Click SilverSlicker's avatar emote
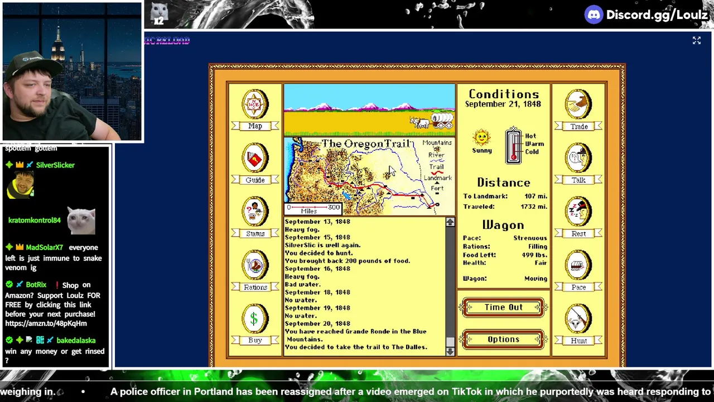Screen dimensions: 714x402 point(20,185)
